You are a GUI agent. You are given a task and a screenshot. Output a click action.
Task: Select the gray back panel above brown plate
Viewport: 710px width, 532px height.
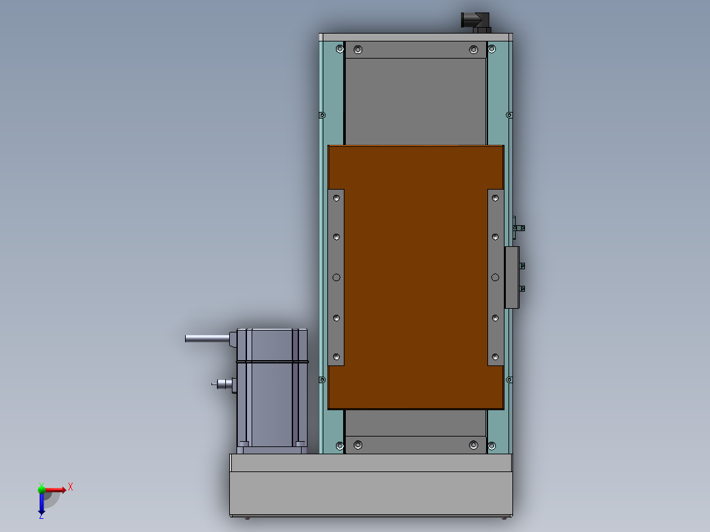[416, 101]
